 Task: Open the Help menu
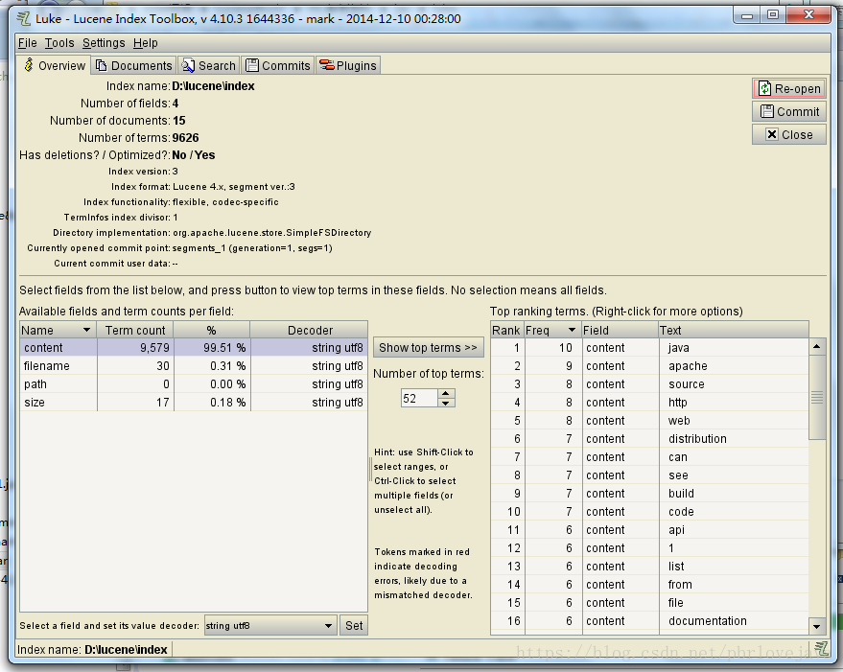click(146, 43)
